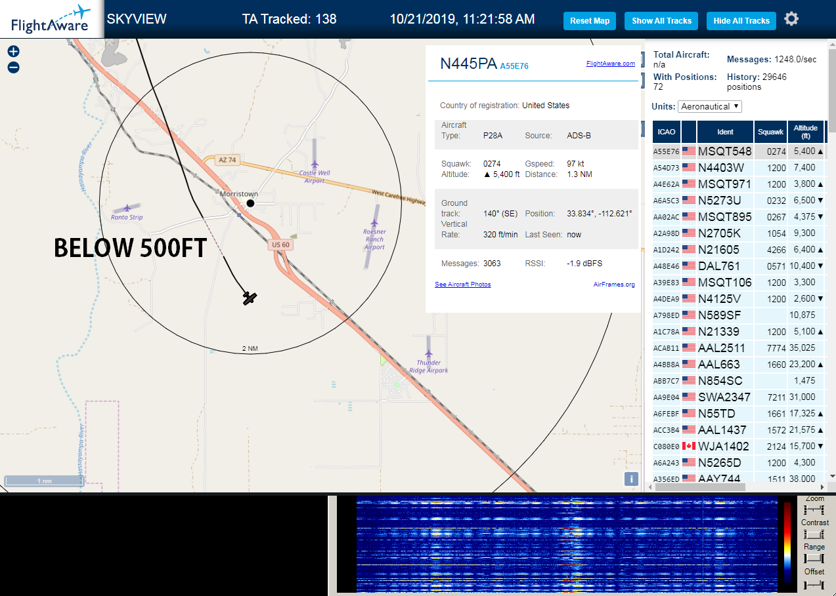
Task: Select the AAL2511 aircraft row
Action: tap(738, 348)
